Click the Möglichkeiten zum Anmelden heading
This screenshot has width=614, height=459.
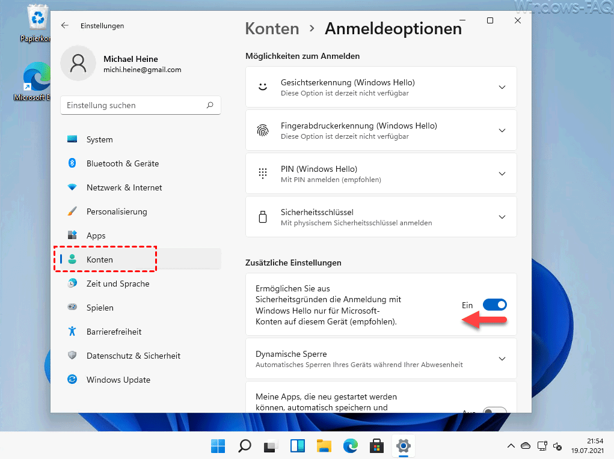click(302, 56)
